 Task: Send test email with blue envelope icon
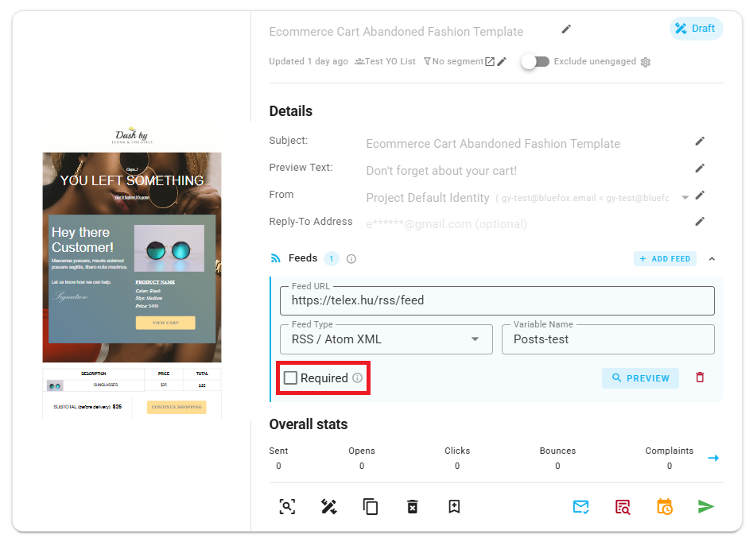[x=580, y=506]
